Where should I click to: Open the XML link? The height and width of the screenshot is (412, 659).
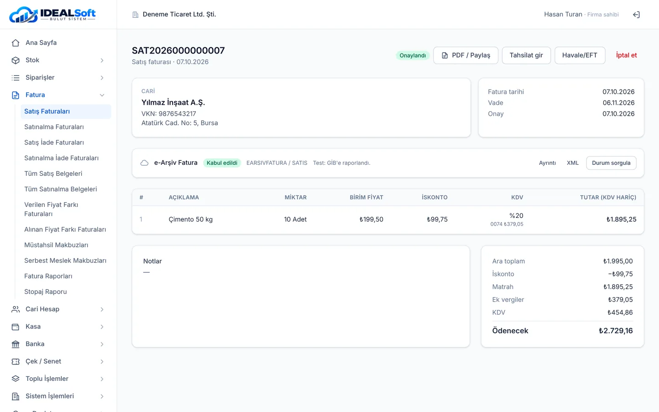click(573, 163)
